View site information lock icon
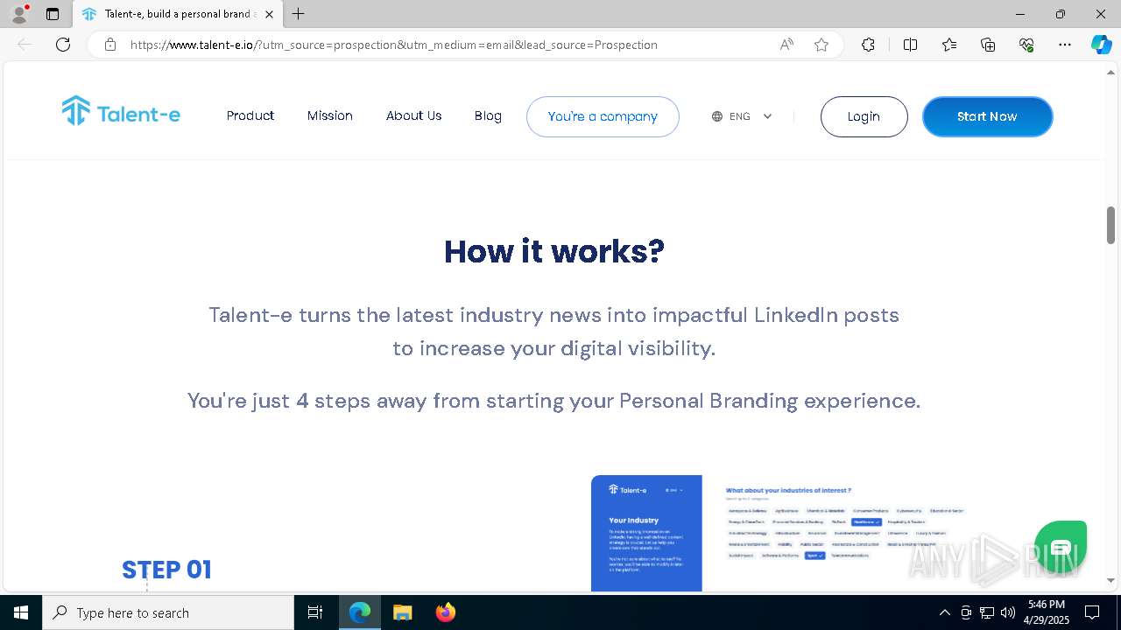 pyautogui.click(x=110, y=45)
